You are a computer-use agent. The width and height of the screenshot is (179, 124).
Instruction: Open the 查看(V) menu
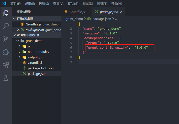tap(58, 4)
